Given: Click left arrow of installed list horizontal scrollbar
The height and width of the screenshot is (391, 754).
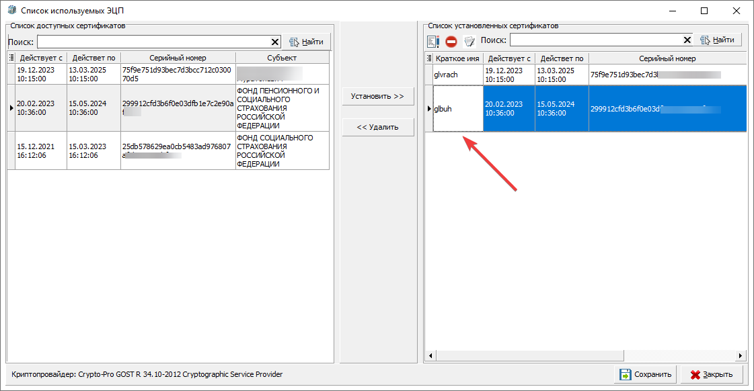Looking at the screenshot, I should click(430, 355).
